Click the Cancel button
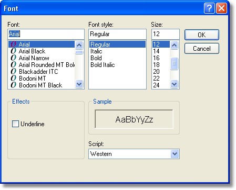 point(202,49)
